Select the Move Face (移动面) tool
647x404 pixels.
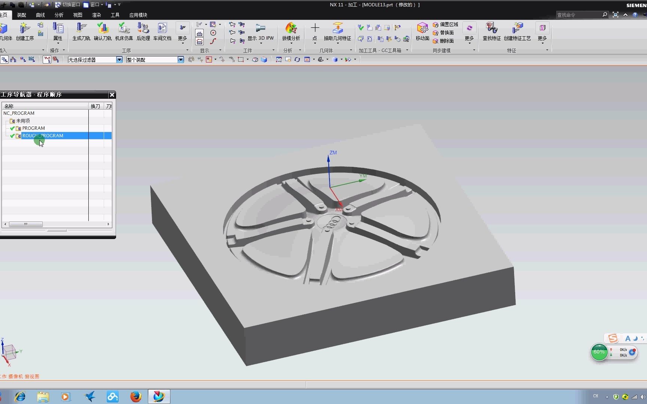[422, 31]
